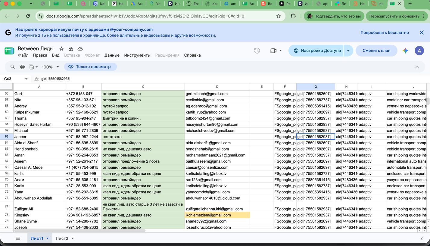Viewport: 430px width, 246px height.
Task: Click Попробовать бесплатно link
Action: coord(385,33)
